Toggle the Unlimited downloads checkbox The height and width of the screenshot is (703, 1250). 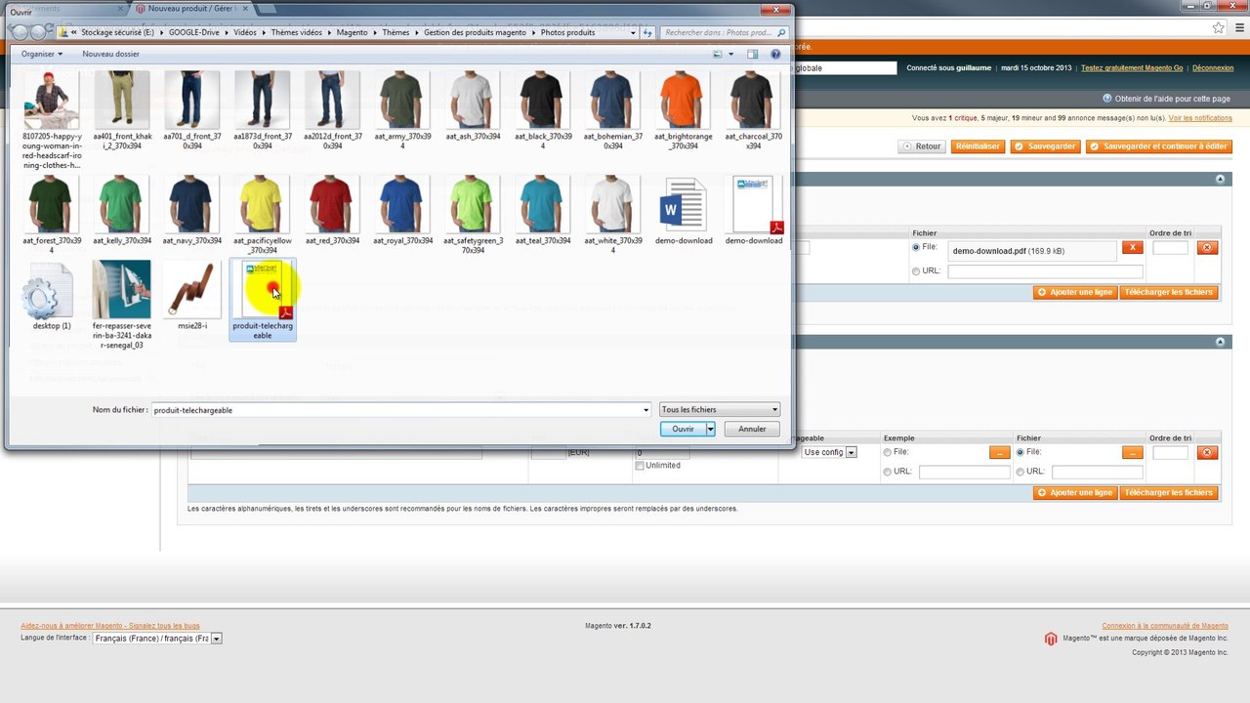point(640,466)
